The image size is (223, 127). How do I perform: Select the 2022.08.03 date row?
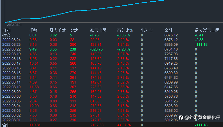11,110
